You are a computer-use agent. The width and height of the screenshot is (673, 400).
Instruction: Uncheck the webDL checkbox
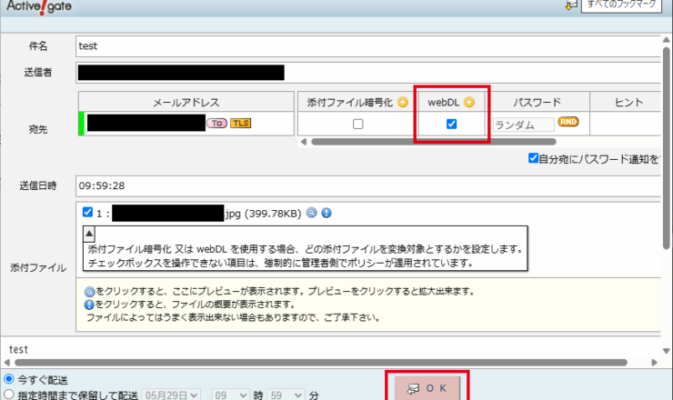tap(451, 124)
